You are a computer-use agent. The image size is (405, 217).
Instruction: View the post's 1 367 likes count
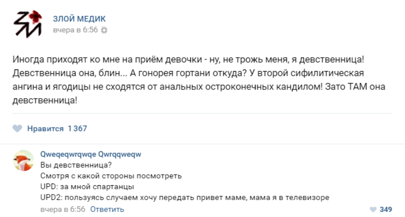coord(77,129)
